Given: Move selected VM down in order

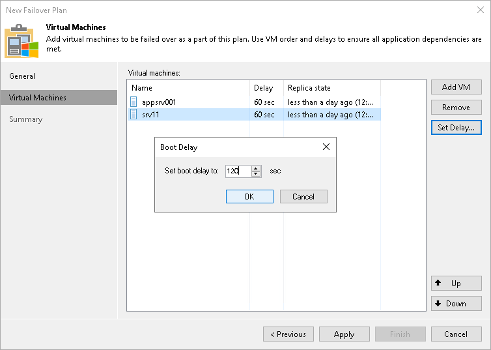Looking at the screenshot, I should [456, 304].
